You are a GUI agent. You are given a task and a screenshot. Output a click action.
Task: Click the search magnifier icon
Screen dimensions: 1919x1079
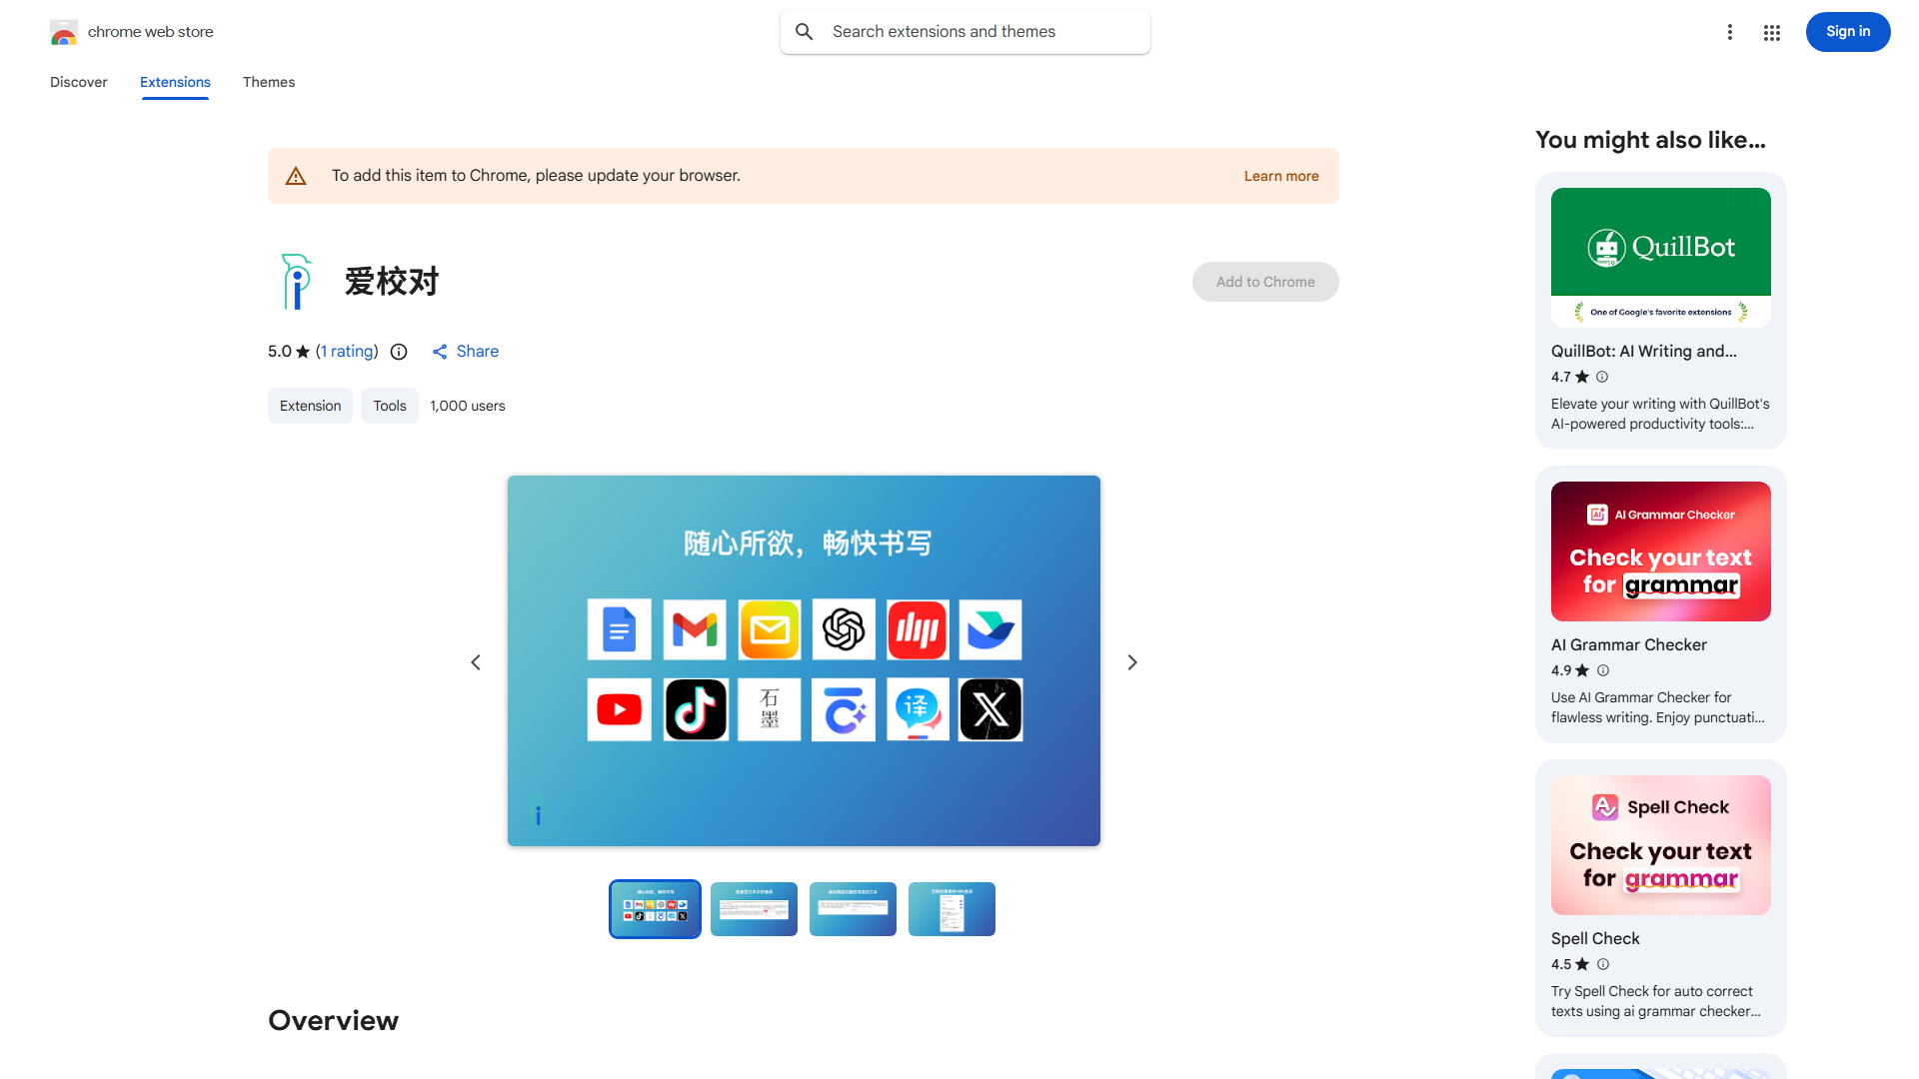coord(805,32)
